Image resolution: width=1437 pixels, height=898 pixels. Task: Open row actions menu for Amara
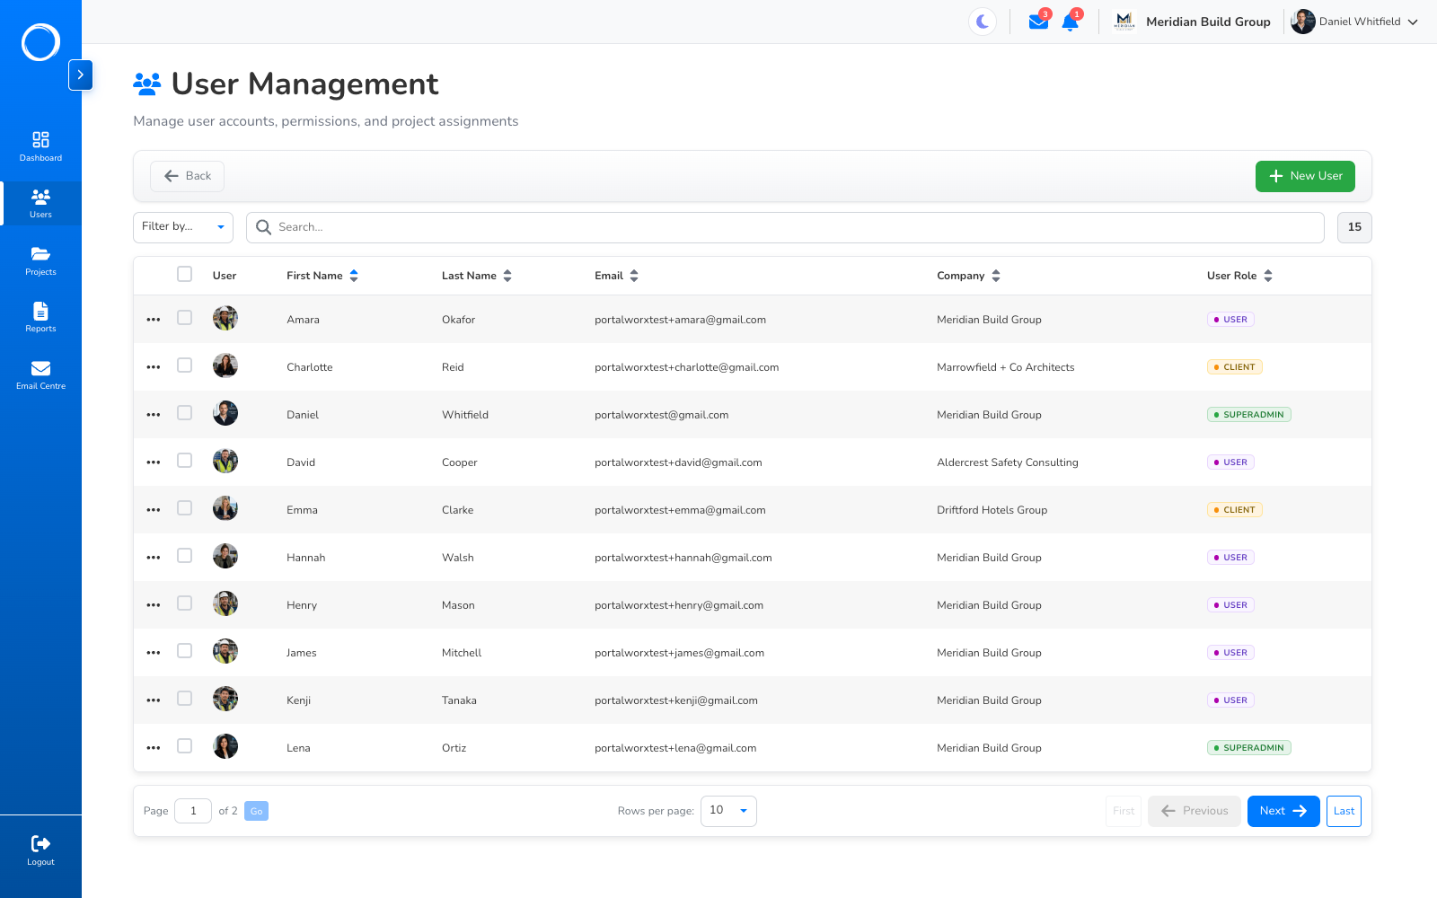pos(154,320)
